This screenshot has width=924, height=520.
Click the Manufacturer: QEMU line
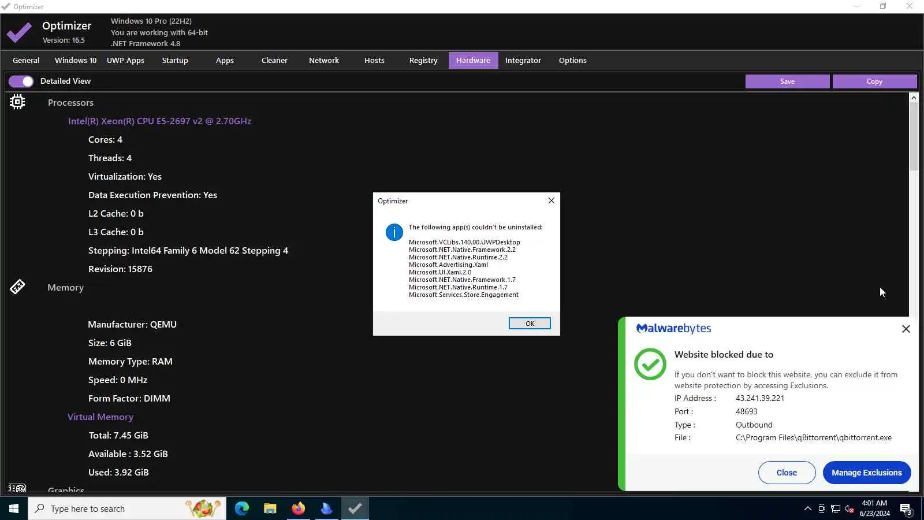click(x=132, y=324)
